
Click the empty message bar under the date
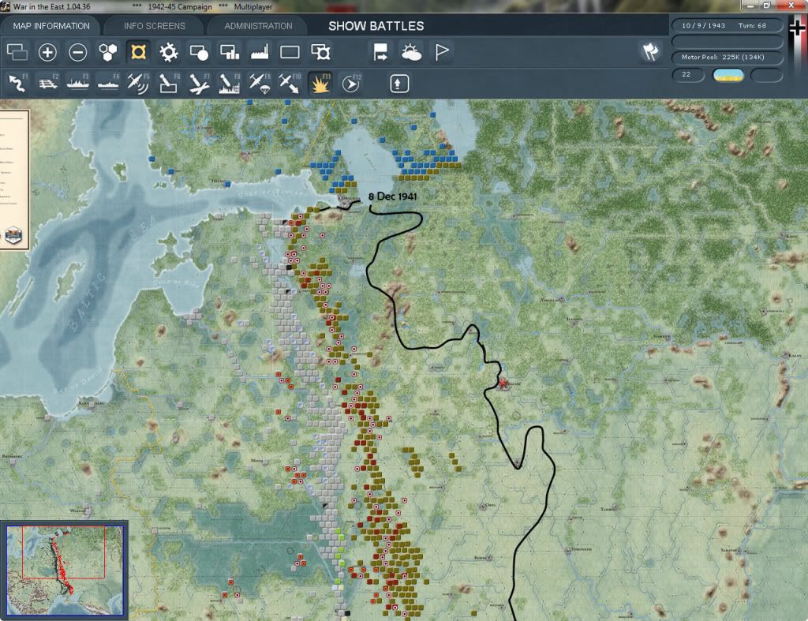(x=727, y=41)
